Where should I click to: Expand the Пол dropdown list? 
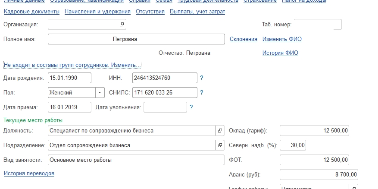coord(100,92)
